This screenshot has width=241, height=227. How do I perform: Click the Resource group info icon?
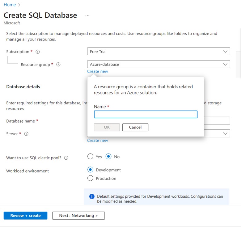[x=58, y=65]
